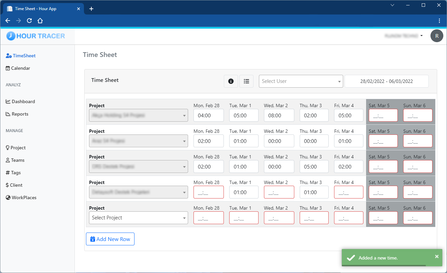This screenshot has height=273, width=447.
Task: Open the account name dropdown in header
Action: [404, 36]
